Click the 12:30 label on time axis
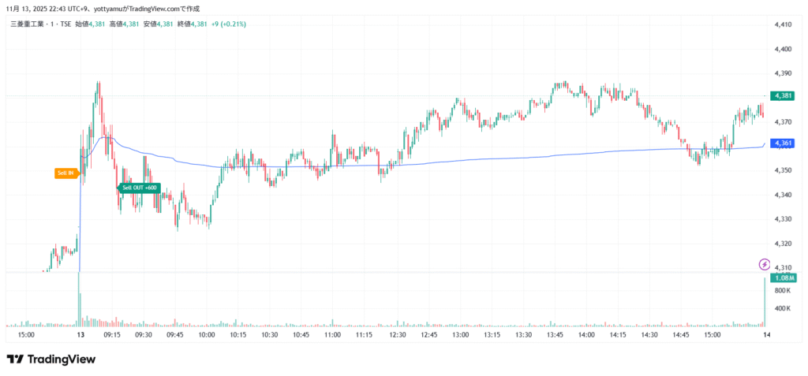The height and width of the screenshot is (376, 808). 397,335
